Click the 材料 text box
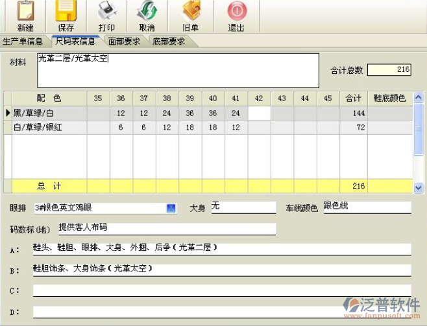The image size is (427, 326). [x=178, y=70]
